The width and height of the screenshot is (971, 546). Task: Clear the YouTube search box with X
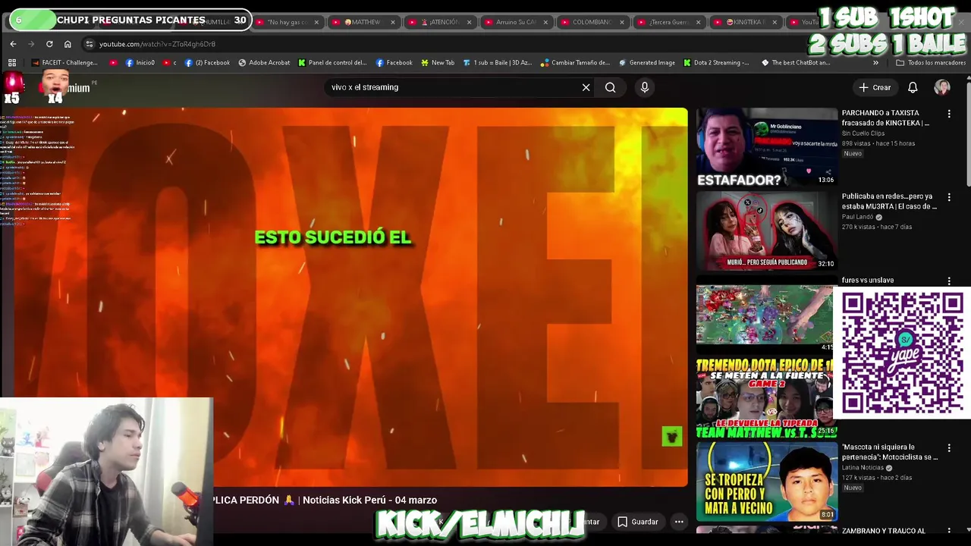click(586, 87)
